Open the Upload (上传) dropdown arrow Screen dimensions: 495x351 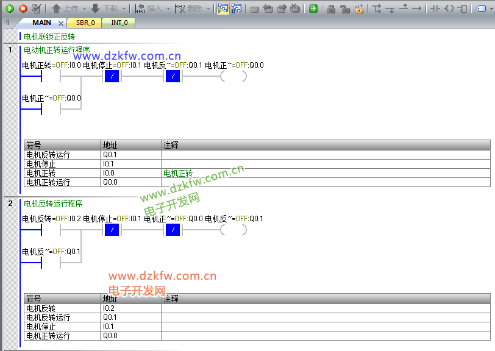click(84, 9)
